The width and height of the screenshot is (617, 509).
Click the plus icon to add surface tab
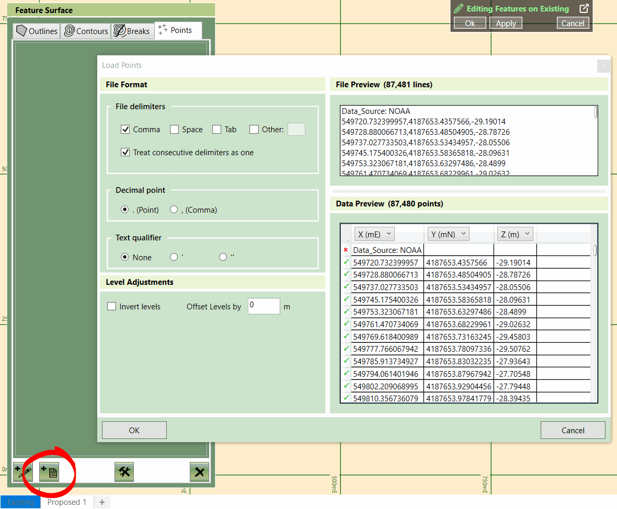[102, 502]
